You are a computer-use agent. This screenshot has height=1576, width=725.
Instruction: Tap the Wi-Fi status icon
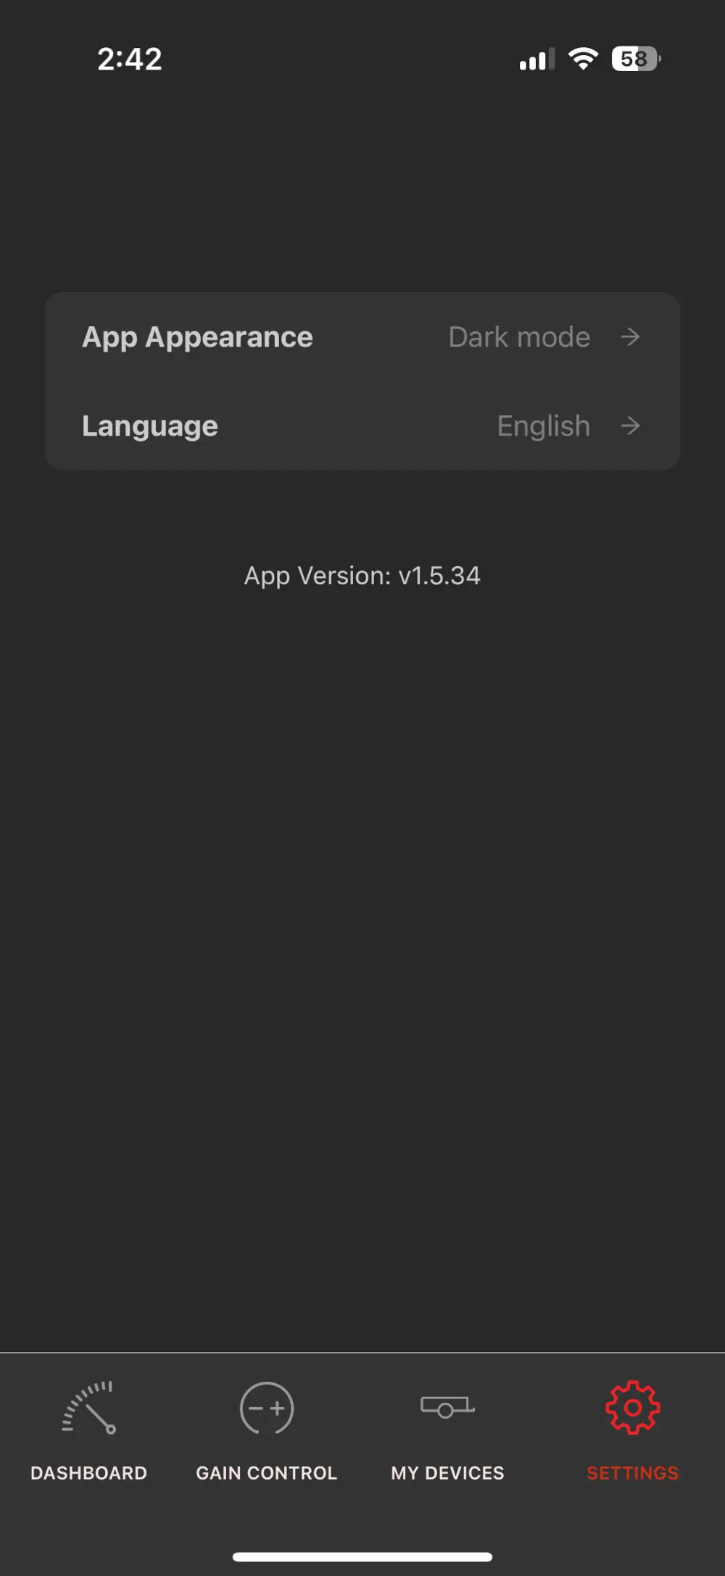click(x=584, y=59)
